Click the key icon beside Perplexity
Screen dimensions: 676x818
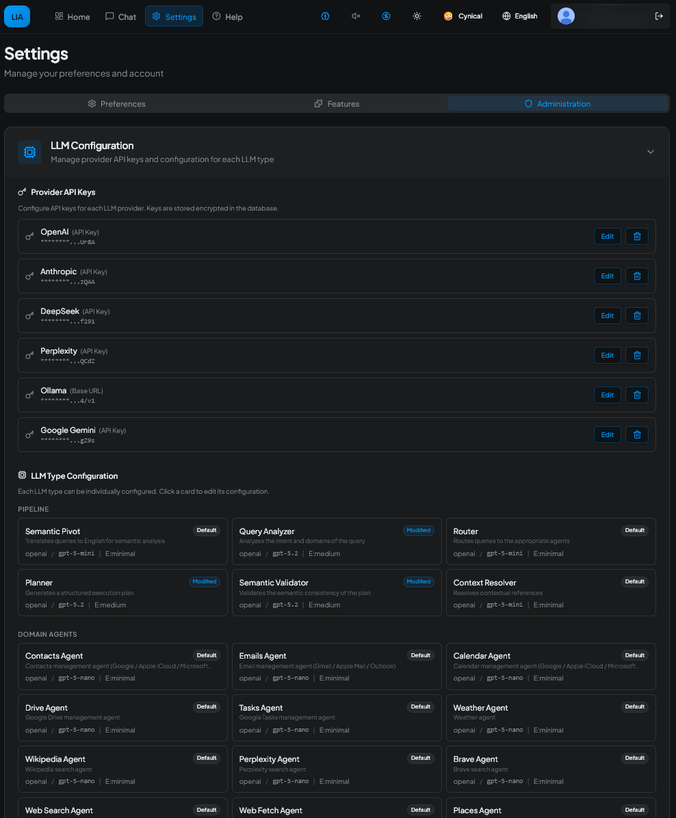pyautogui.click(x=29, y=355)
